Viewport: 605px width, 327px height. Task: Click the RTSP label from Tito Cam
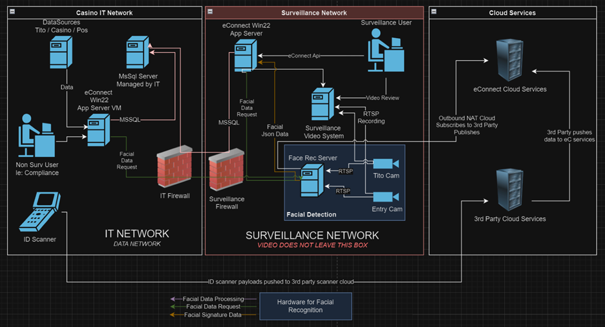click(346, 171)
